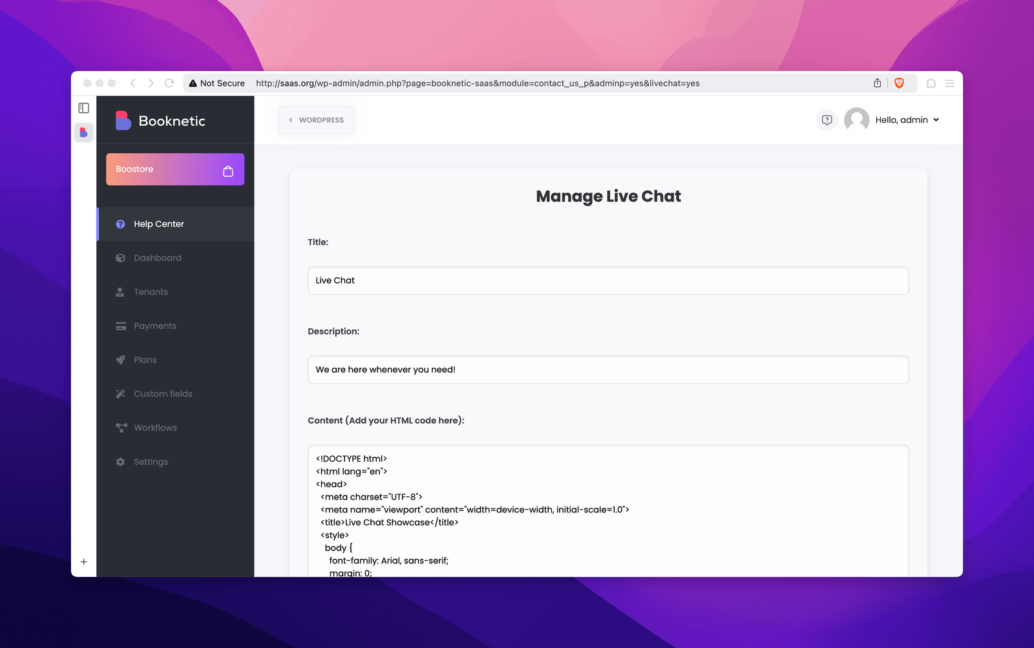Open the help chat icon near avatar
Image resolution: width=1034 pixels, height=648 pixels.
(x=827, y=120)
